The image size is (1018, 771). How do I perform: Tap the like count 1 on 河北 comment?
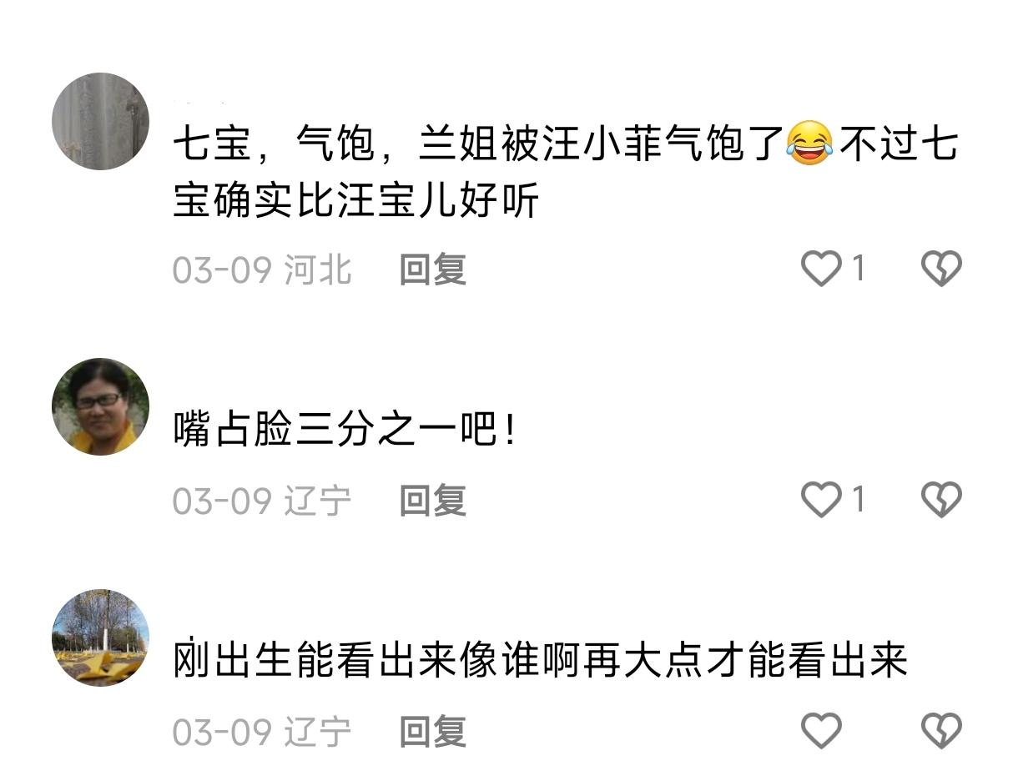tap(859, 270)
